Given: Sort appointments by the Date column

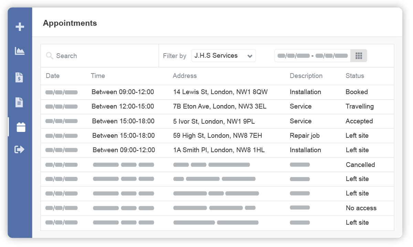Looking at the screenshot, I should [53, 76].
